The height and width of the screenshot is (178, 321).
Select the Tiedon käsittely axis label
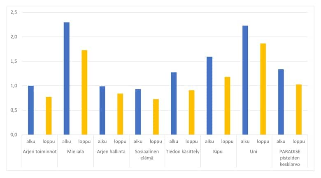click(x=183, y=151)
